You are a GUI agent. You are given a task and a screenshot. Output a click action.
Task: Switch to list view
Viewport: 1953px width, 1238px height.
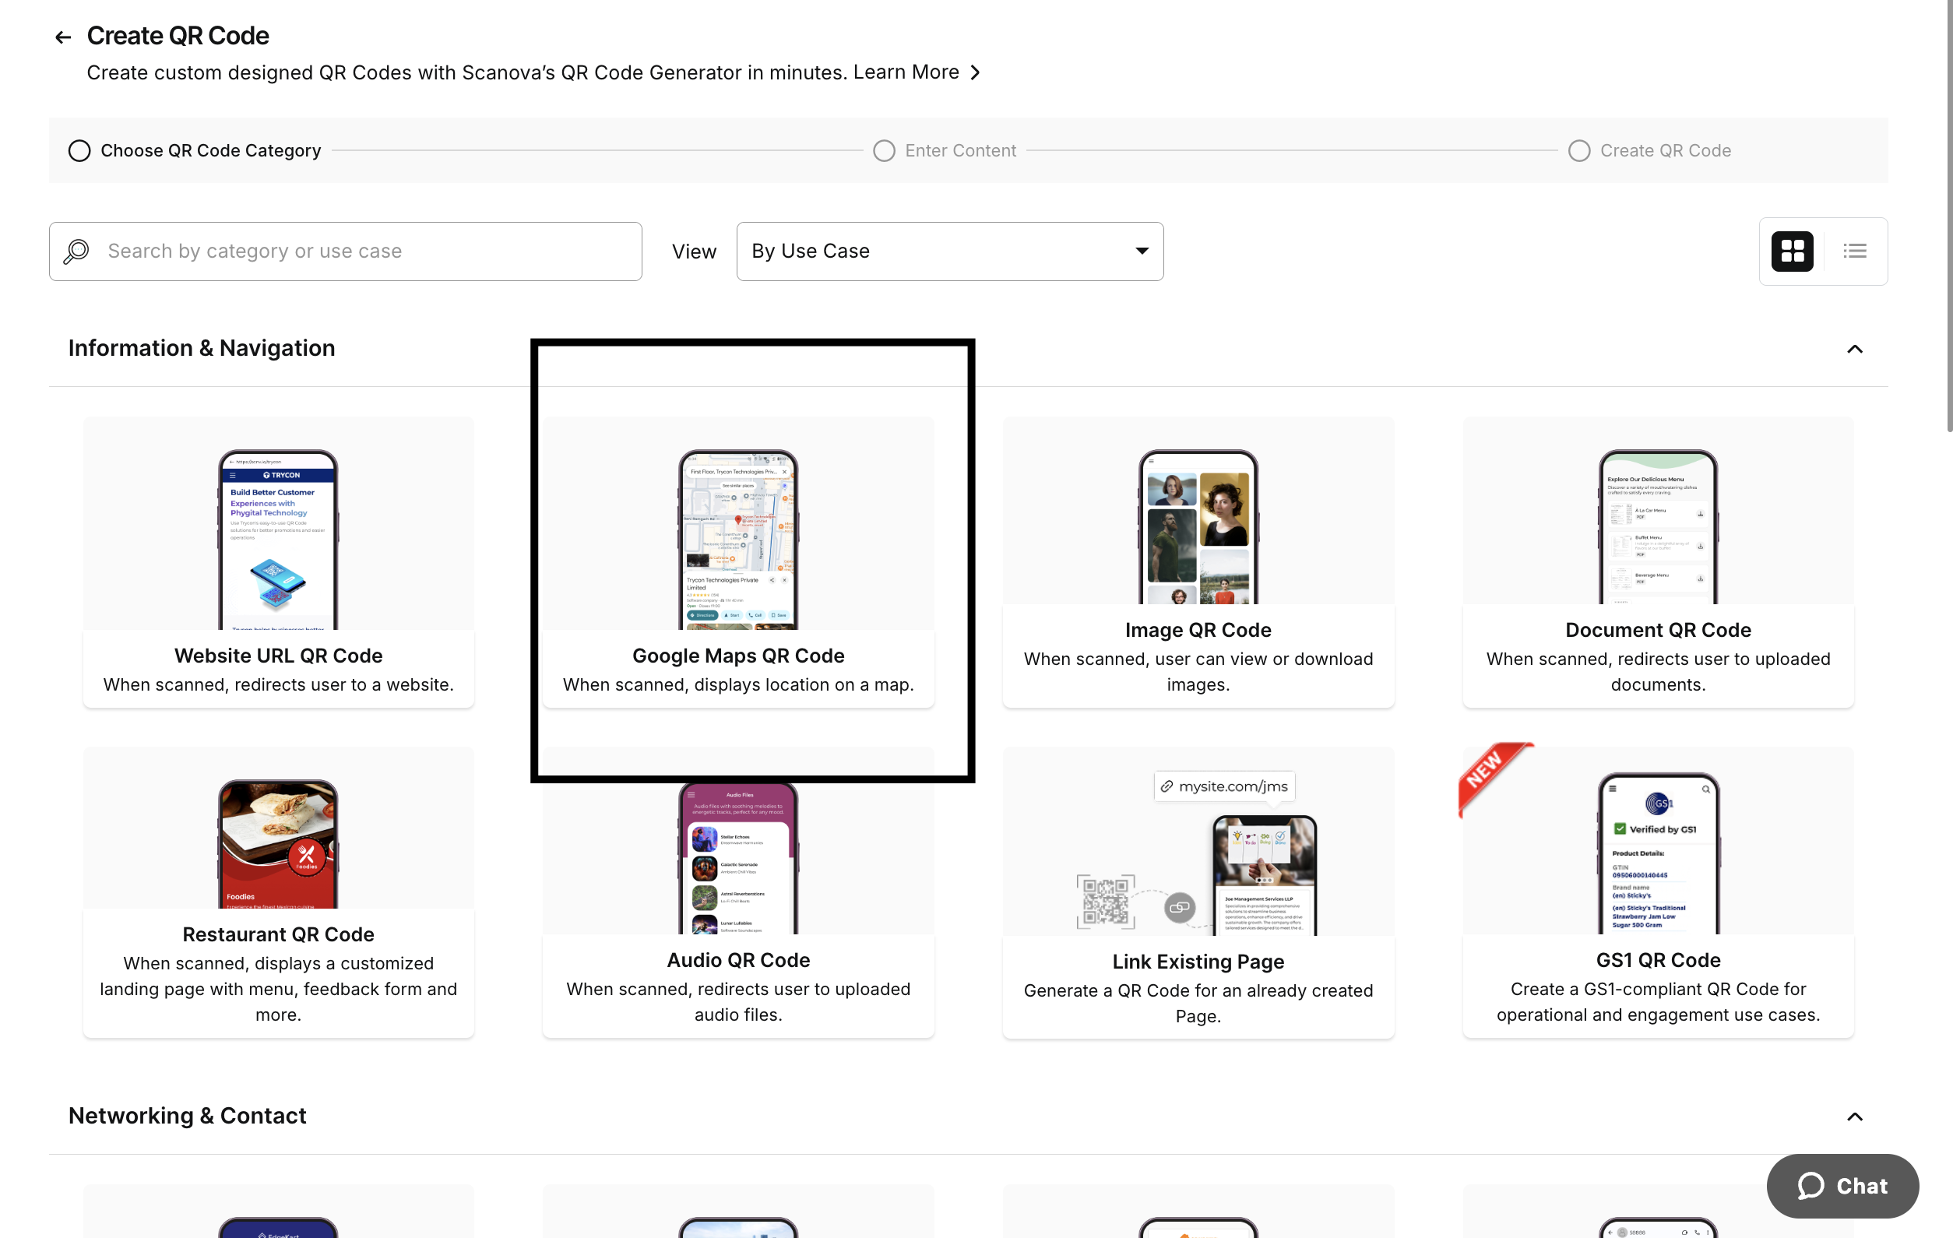[1855, 251]
